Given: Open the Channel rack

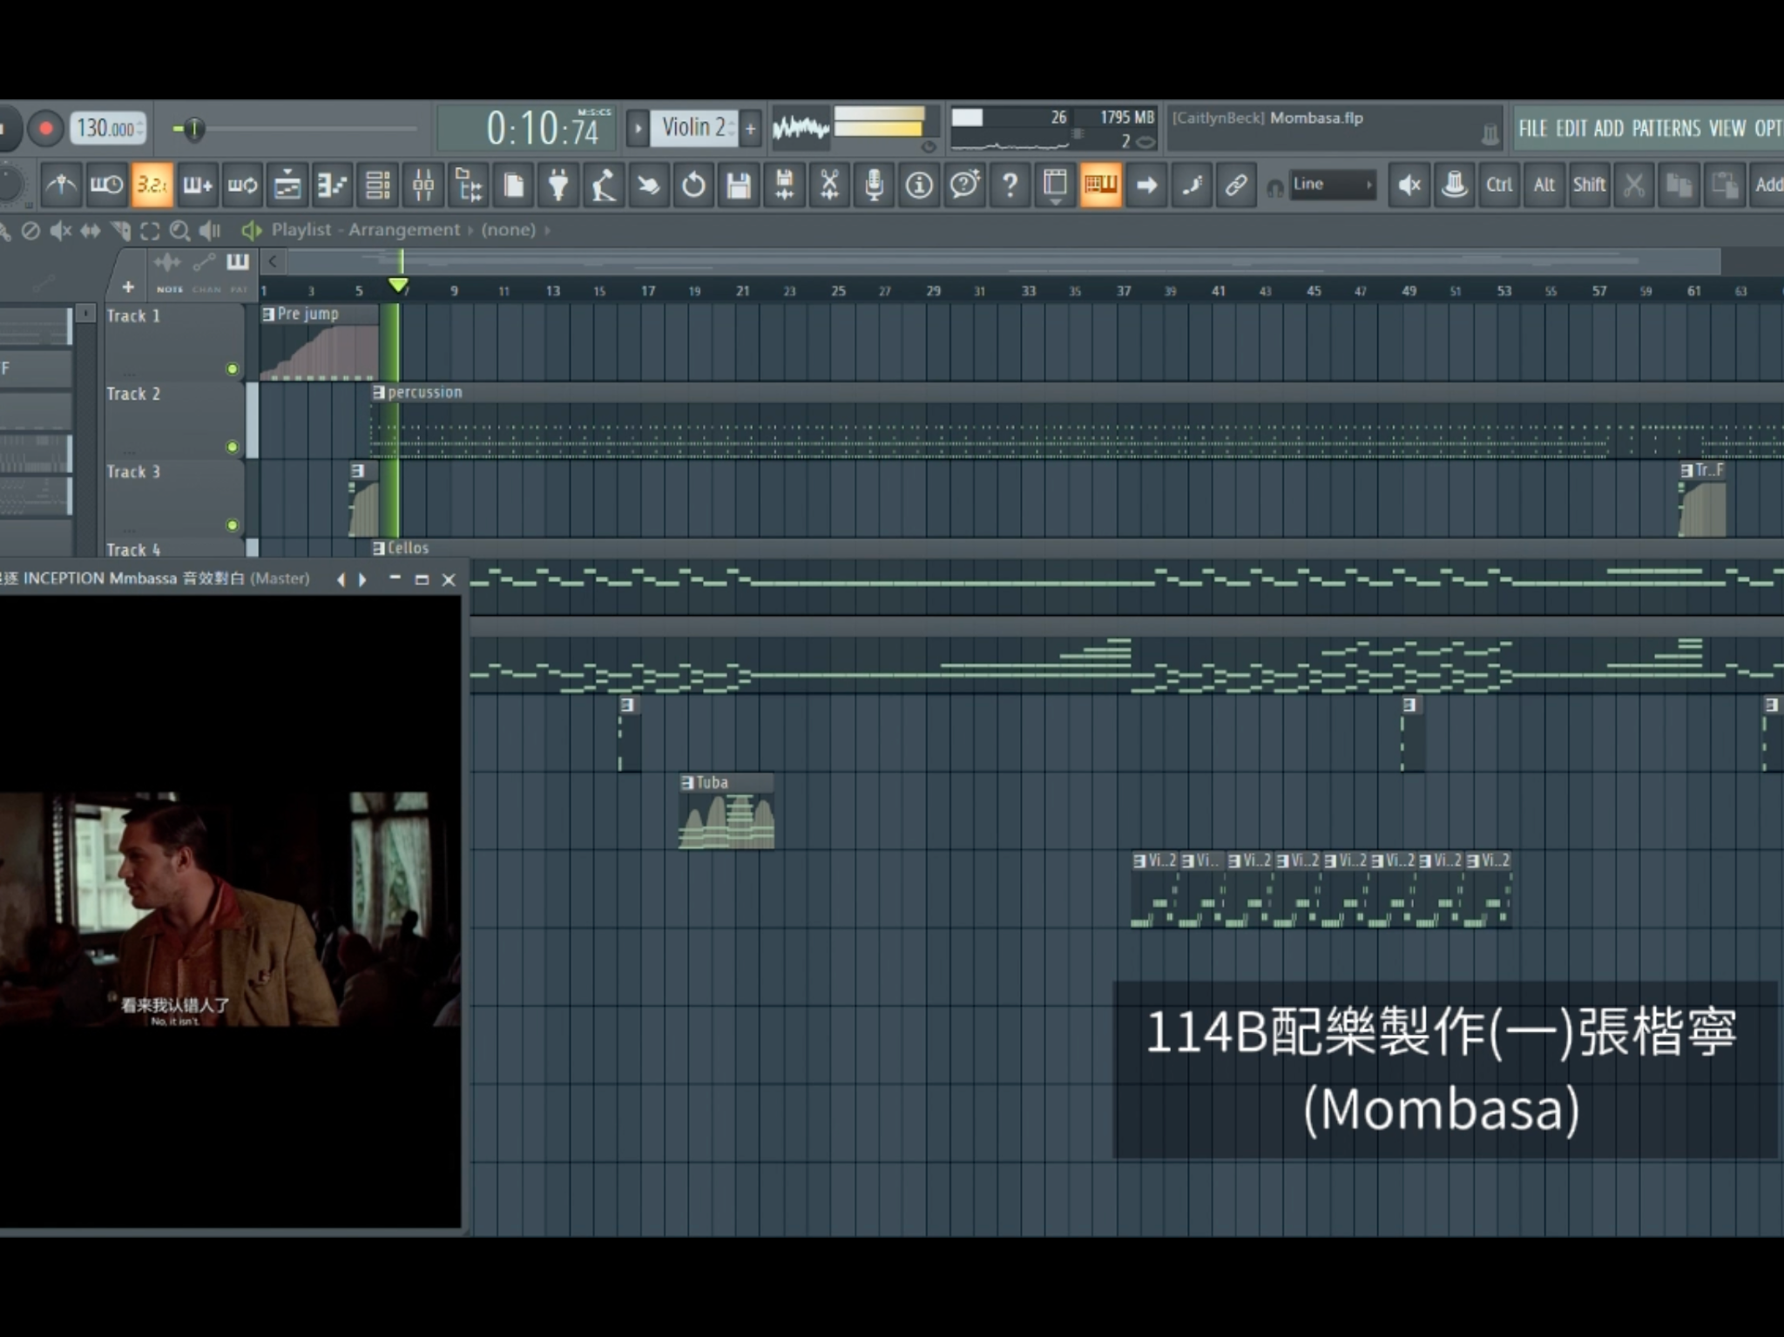Looking at the screenshot, I should coord(378,185).
